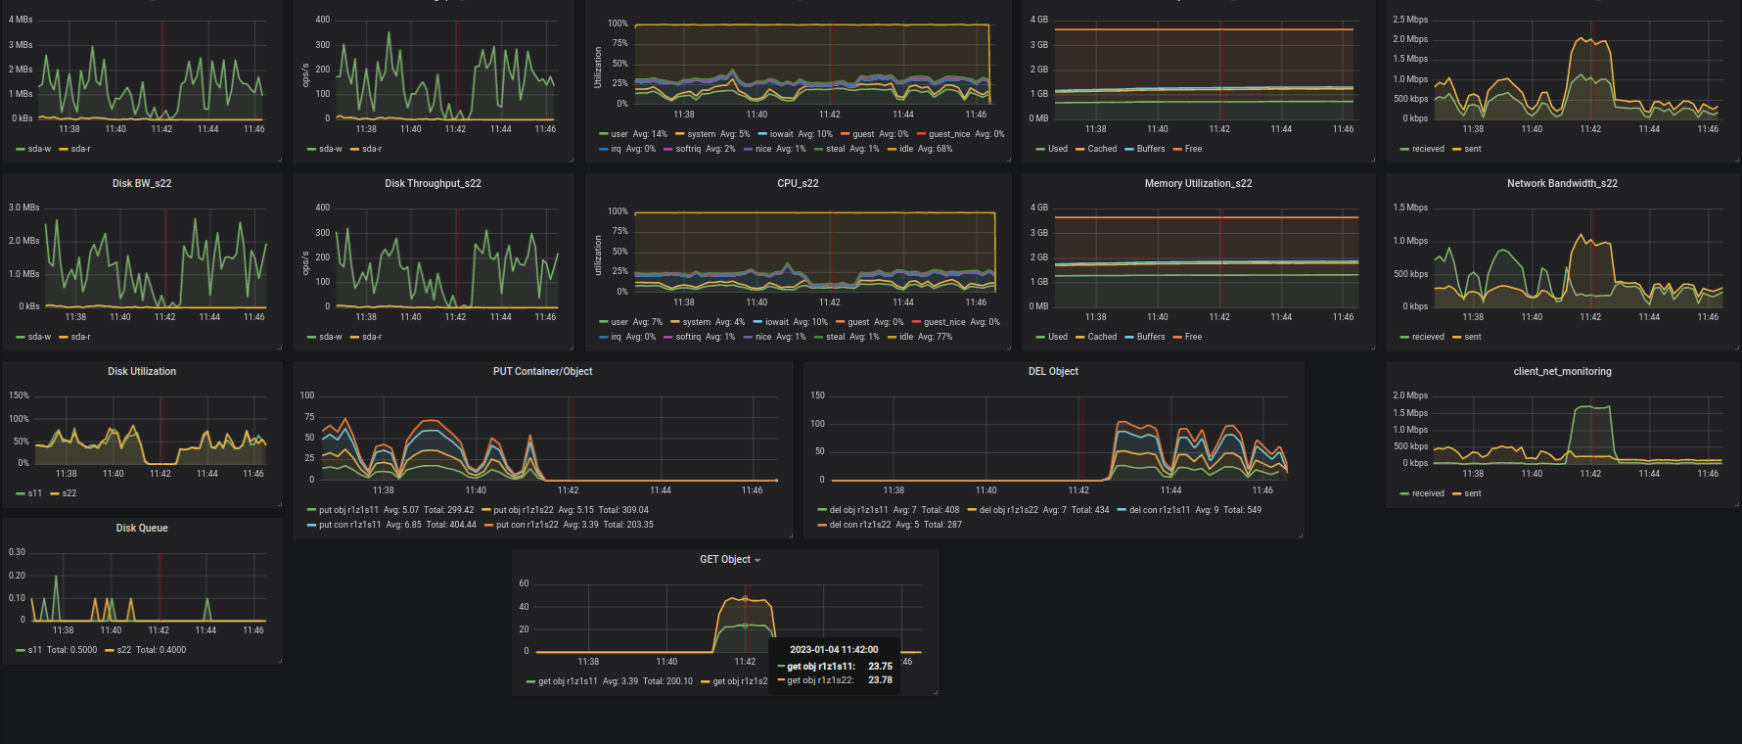Toggle Cached series in Memory Utilization_s22 legend

[x=1102, y=337]
